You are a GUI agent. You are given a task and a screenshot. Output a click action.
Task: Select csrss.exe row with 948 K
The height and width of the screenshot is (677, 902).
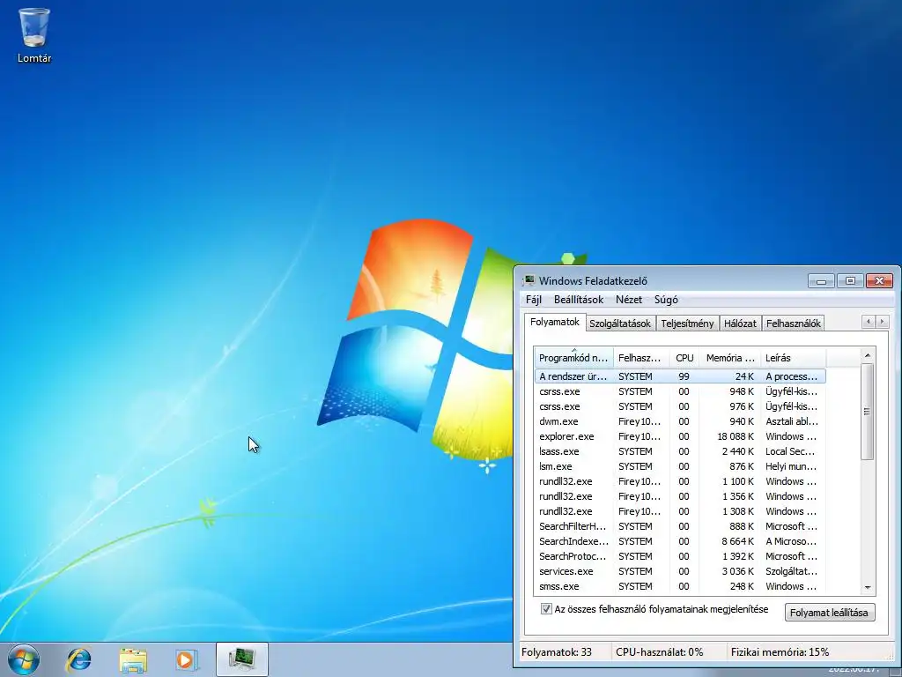coord(680,391)
